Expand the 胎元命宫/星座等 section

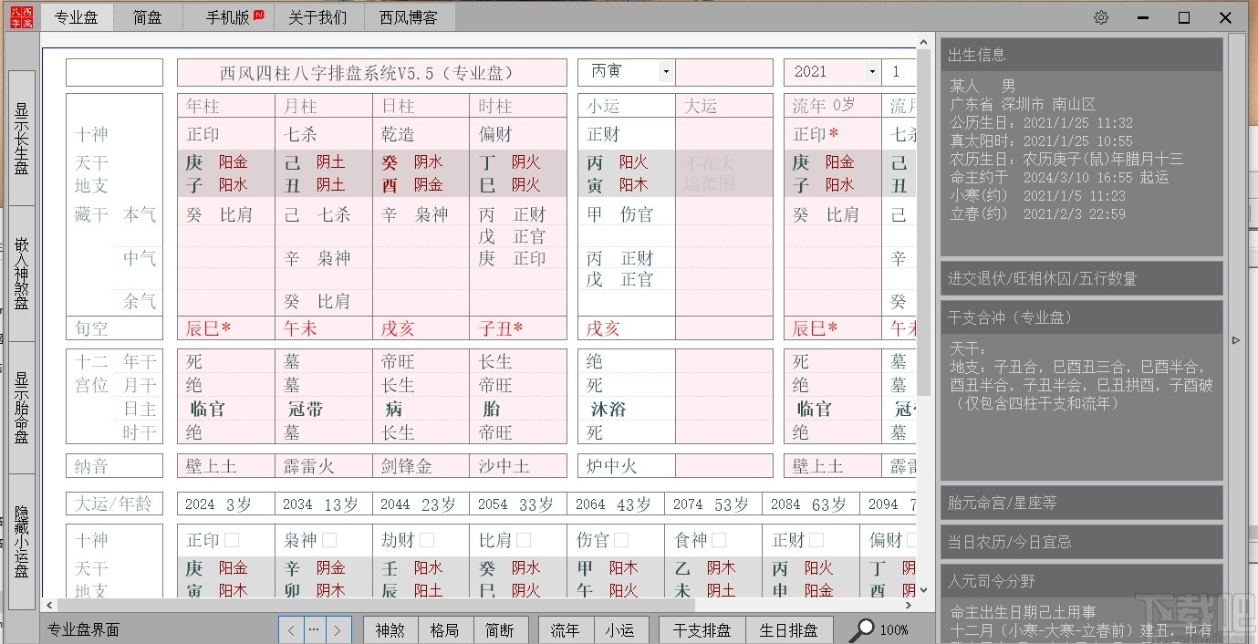tap(1081, 503)
